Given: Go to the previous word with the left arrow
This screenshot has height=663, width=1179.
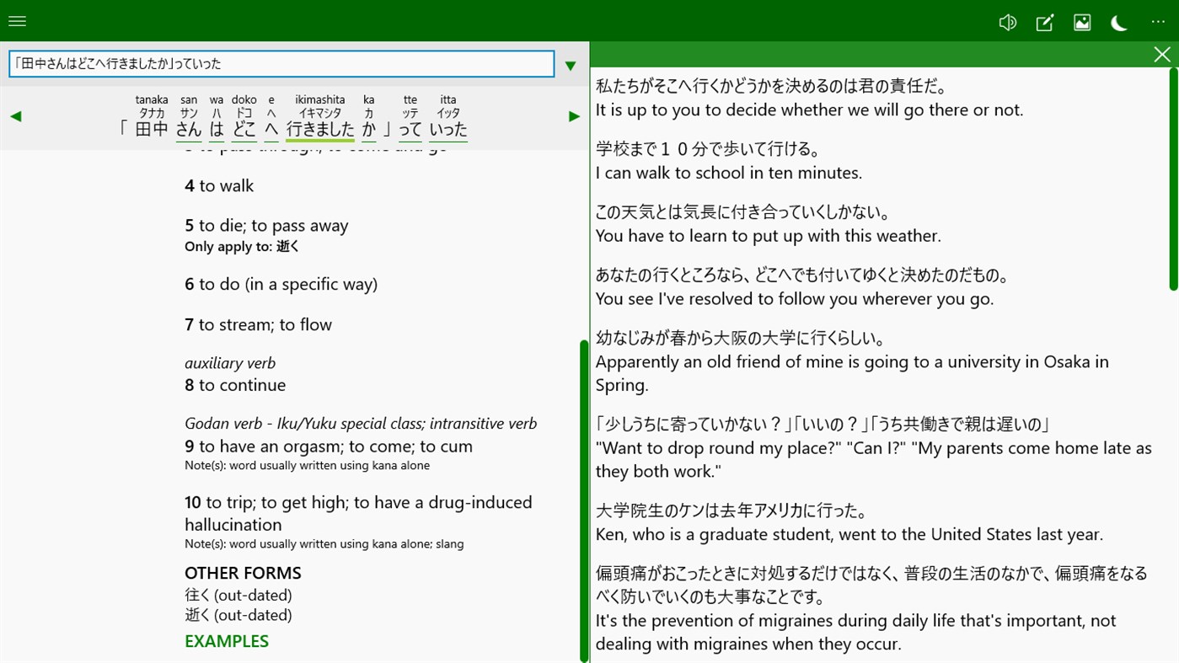Looking at the screenshot, I should (x=15, y=115).
